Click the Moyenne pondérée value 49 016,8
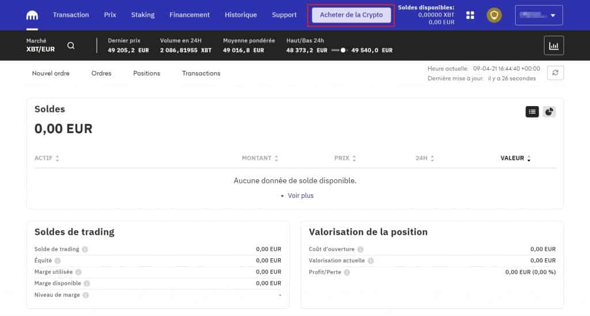The image size is (590, 316). 244,50
